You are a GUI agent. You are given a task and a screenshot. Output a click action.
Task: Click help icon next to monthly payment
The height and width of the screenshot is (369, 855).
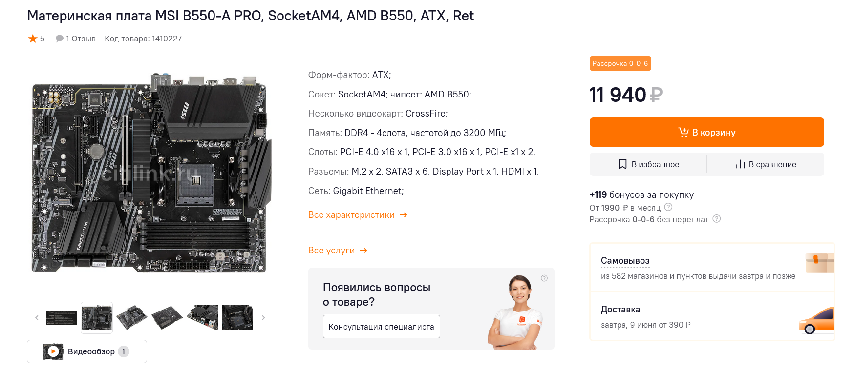click(x=668, y=207)
